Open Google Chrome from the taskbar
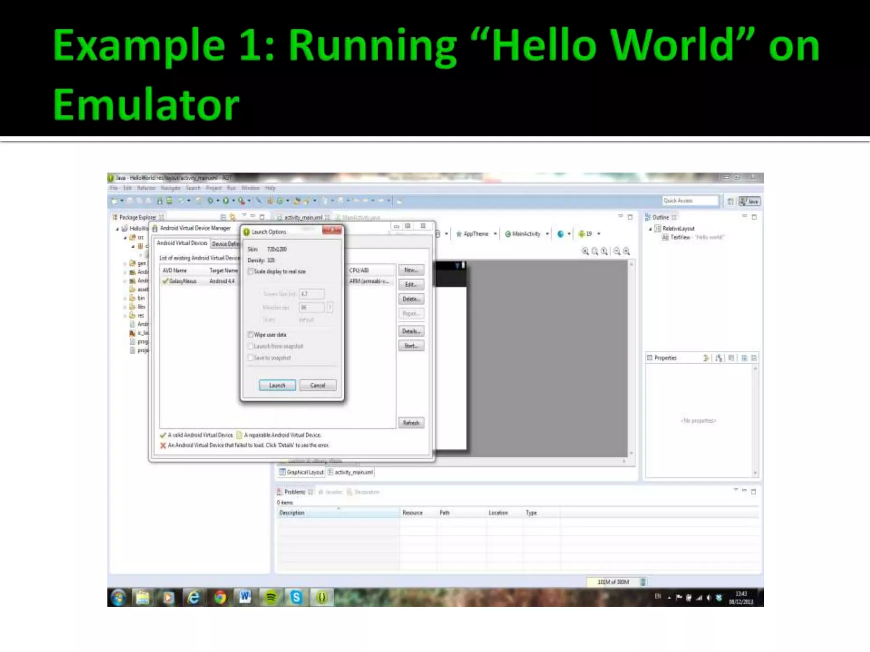The height and width of the screenshot is (652, 870). [220, 597]
